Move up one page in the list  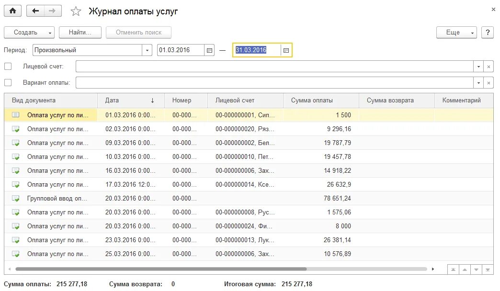pos(465,269)
